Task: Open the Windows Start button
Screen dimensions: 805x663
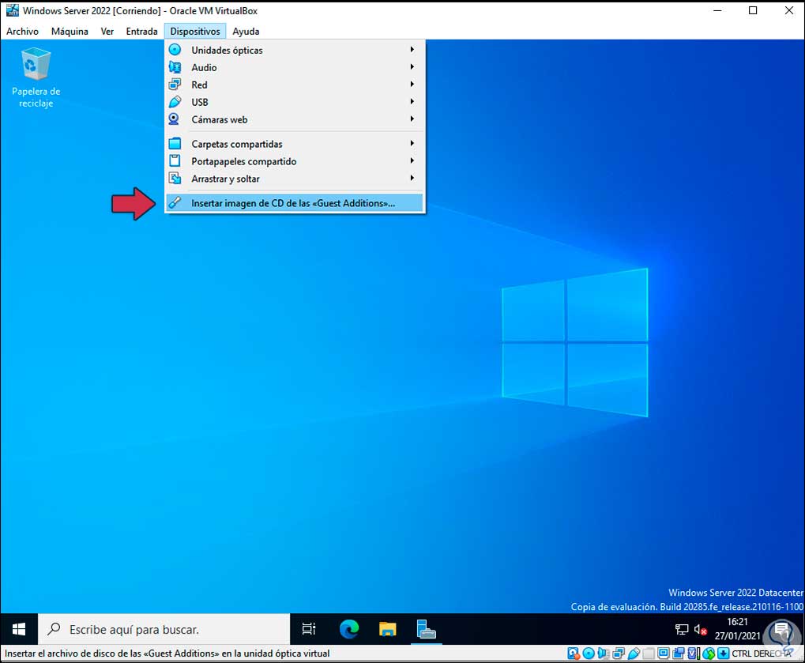Action: (19, 629)
